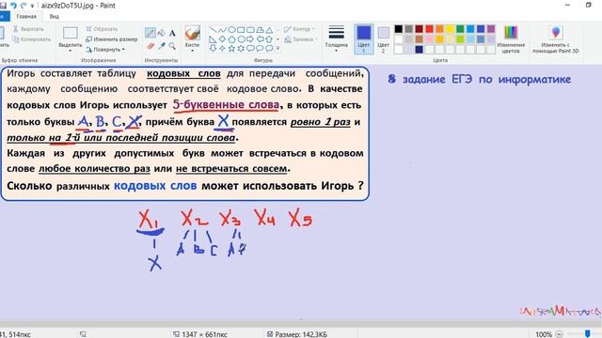Click the zoom out minus button
The width and height of the screenshot is (602, 338).
[559, 334]
